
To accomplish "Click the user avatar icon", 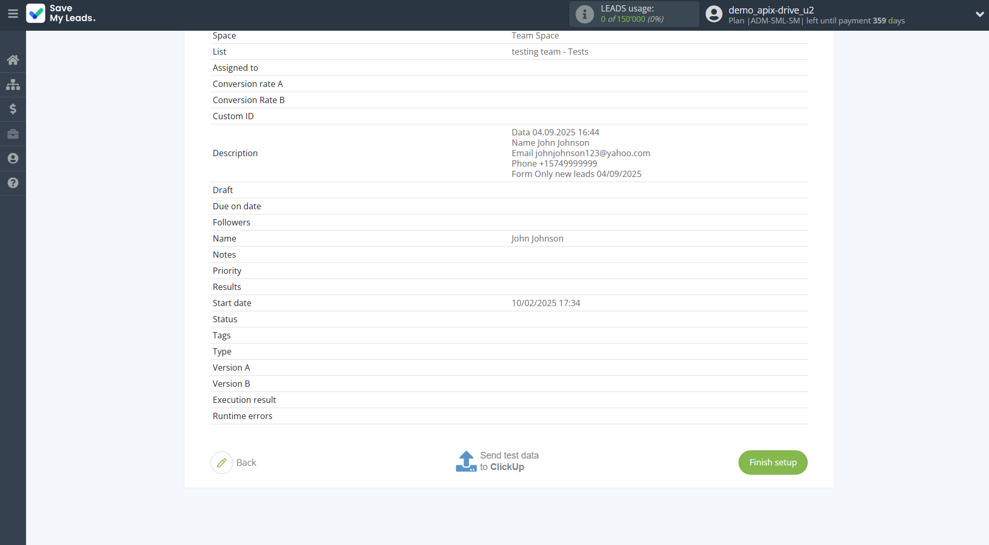I will [x=713, y=14].
